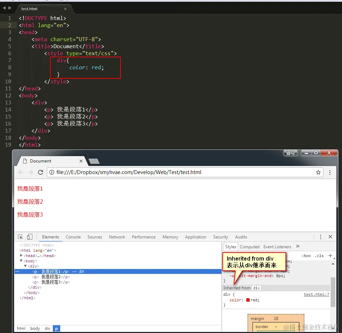This screenshot has height=333, width=342.
Task: Close the test.html editor tab
Action: point(65,9)
